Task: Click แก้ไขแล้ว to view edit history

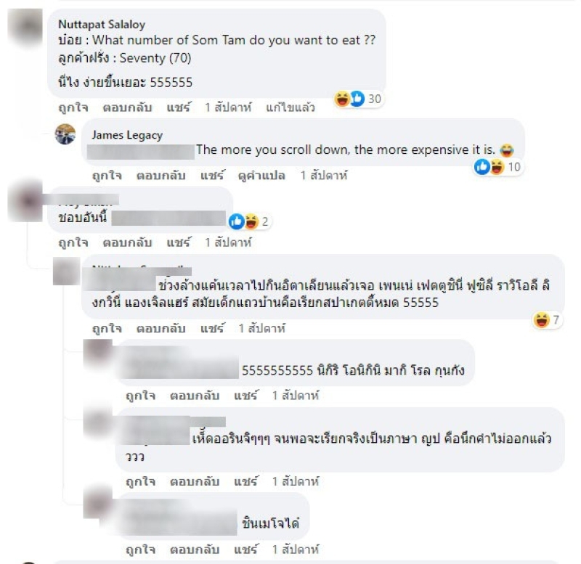Action: [x=290, y=107]
